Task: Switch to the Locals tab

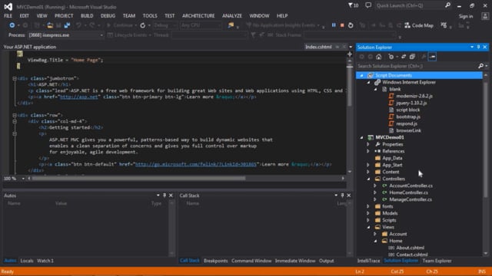Action: pyautogui.click(x=27, y=261)
